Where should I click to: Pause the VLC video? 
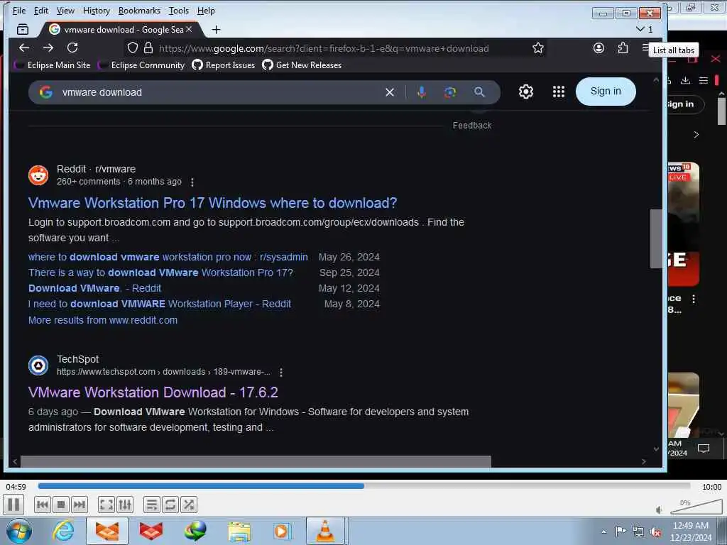pos(13,505)
